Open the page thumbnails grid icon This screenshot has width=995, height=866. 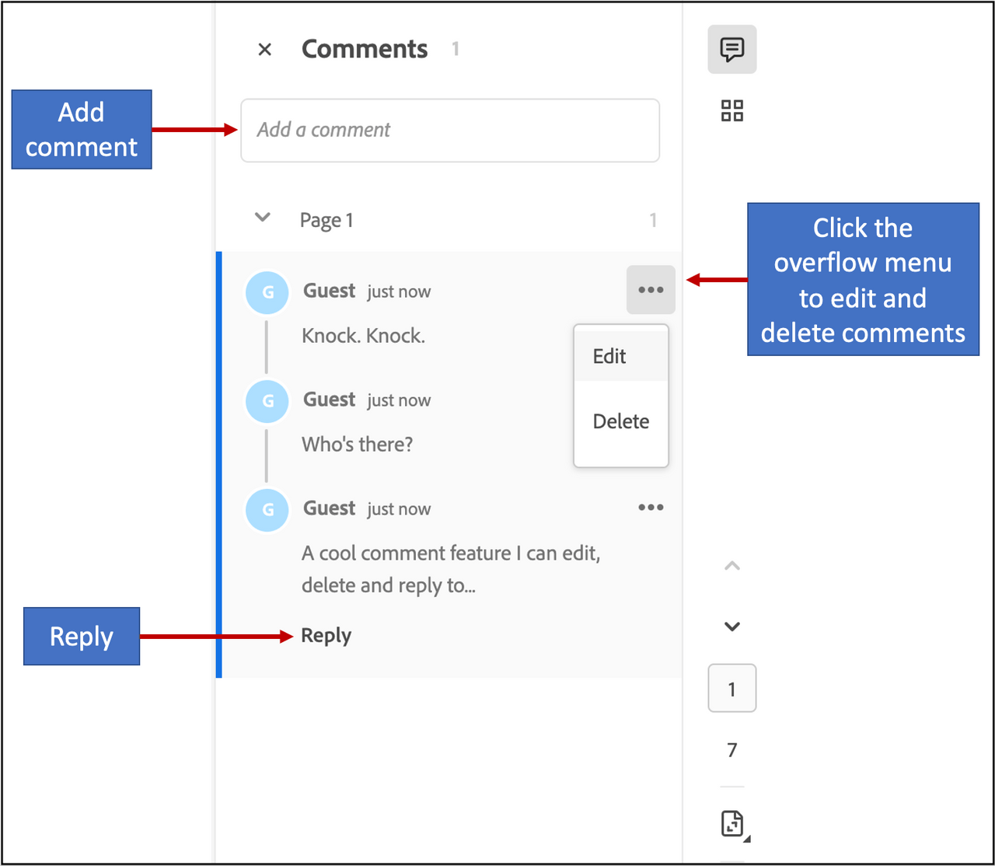pos(732,111)
